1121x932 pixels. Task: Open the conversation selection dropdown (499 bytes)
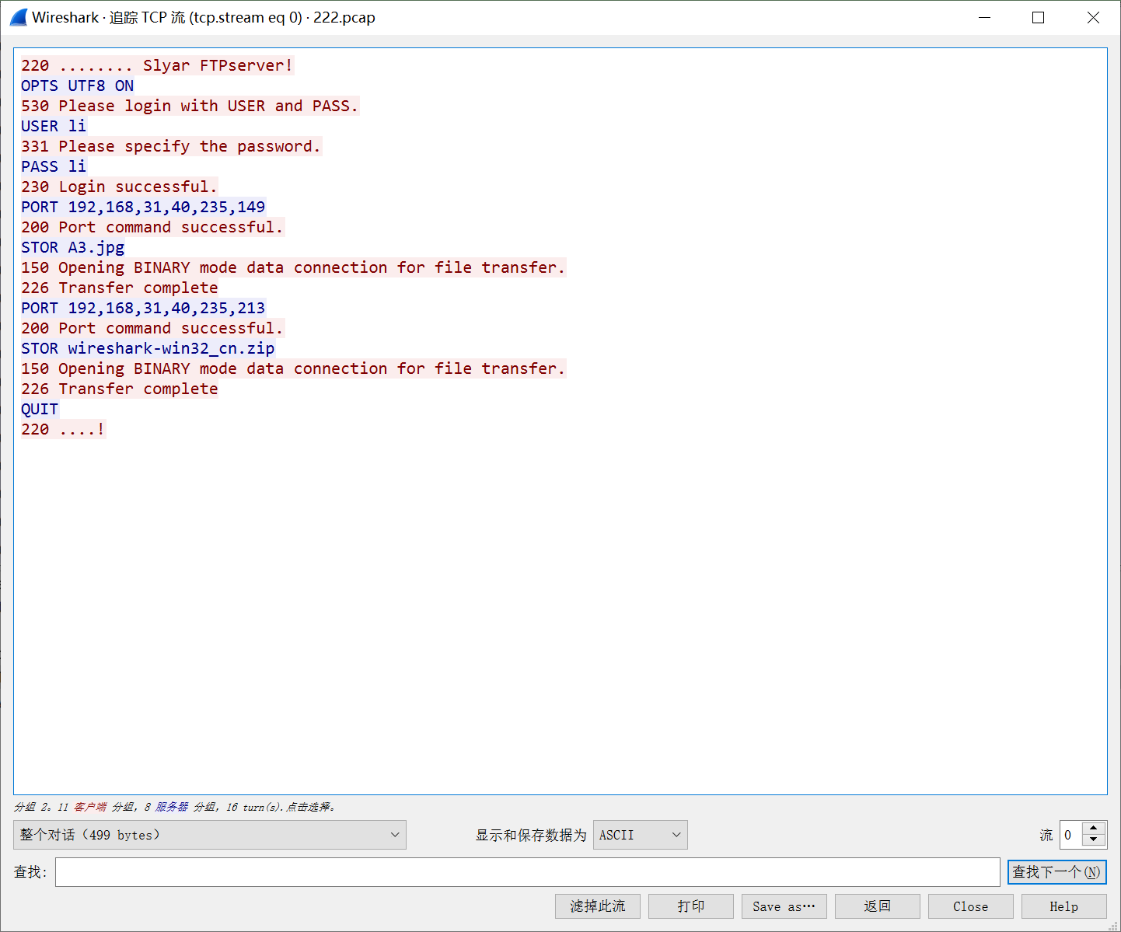210,835
